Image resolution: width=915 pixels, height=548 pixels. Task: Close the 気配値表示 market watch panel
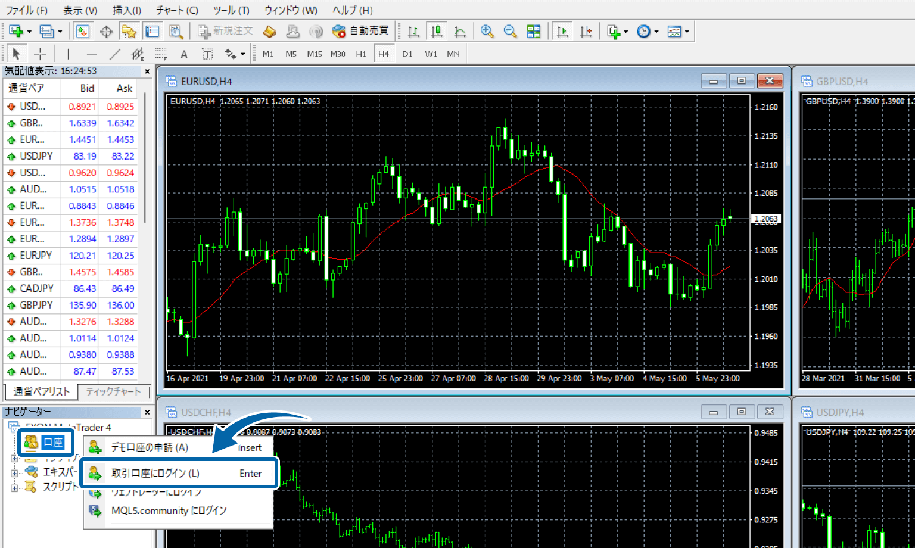point(147,71)
